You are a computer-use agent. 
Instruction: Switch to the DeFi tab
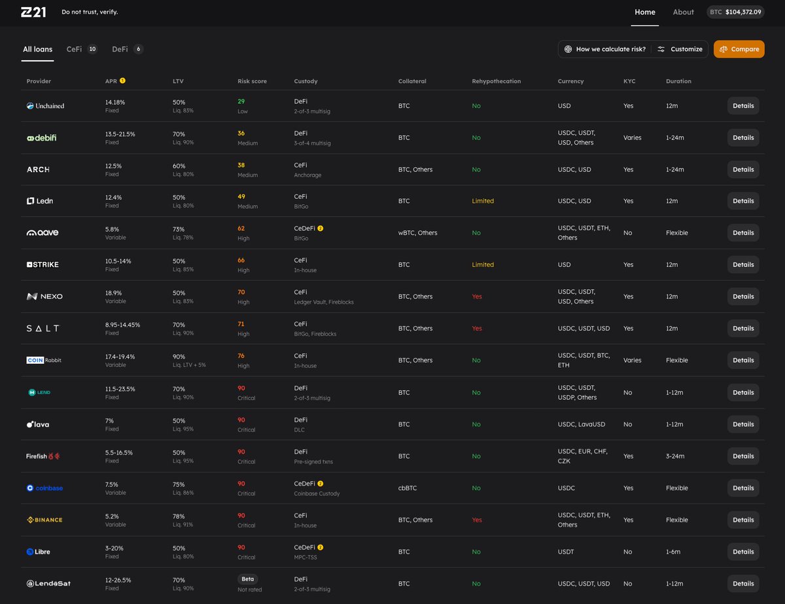(128, 49)
